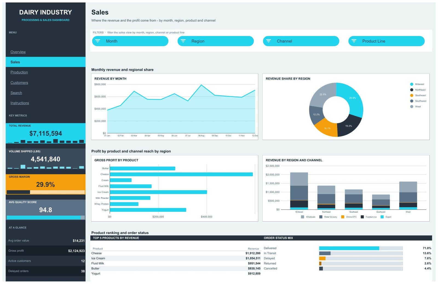The image size is (438, 284).
Task: Click the filter icon on Region slicer
Action: click(x=183, y=41)
